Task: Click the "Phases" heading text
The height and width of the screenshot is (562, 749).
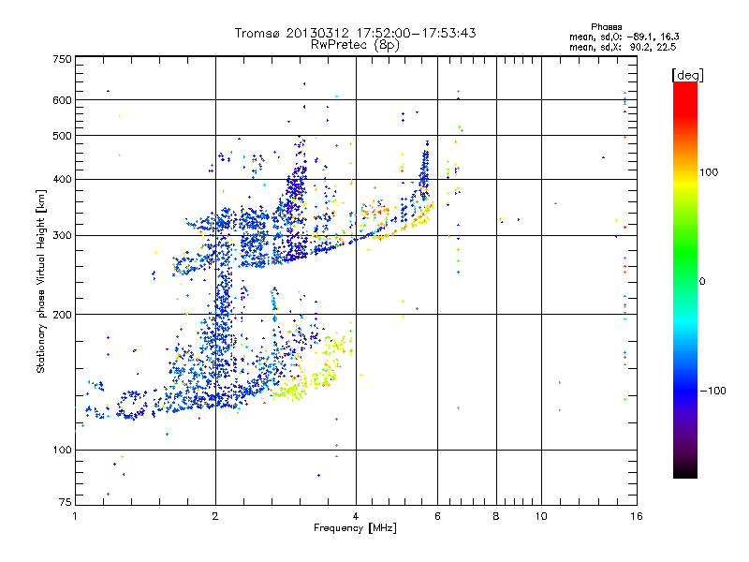Action: [606, 27]
